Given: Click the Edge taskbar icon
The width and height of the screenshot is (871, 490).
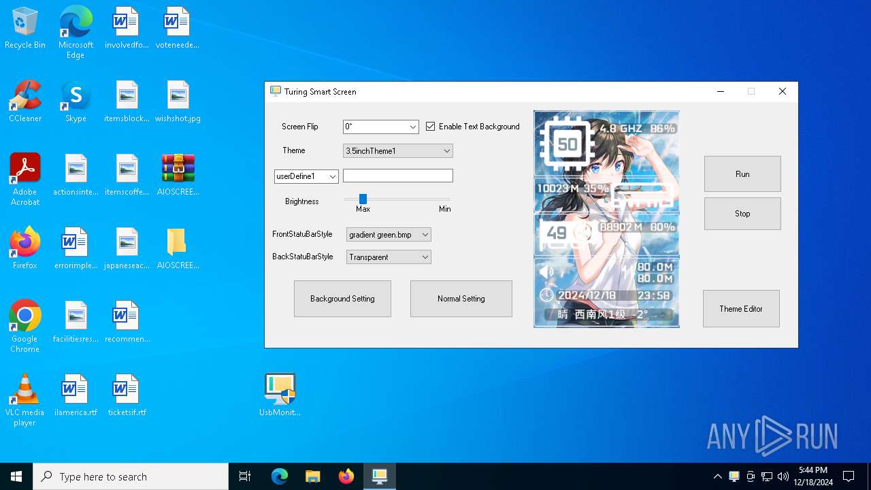Looking at the screenshot, I should [280, 476].
